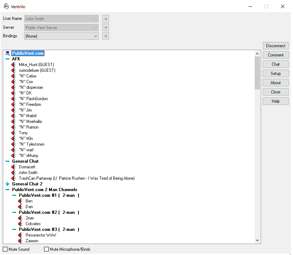Collapse PublicVent.com #1 2-man channel
The height and width of the screenshot is (255, 293).
(x=14, y=195)
